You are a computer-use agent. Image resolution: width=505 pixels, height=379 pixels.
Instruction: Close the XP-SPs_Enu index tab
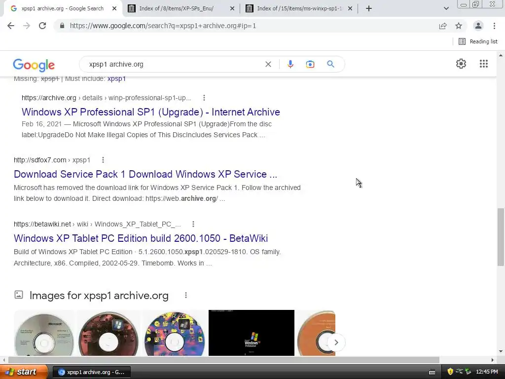pos(232,8)
